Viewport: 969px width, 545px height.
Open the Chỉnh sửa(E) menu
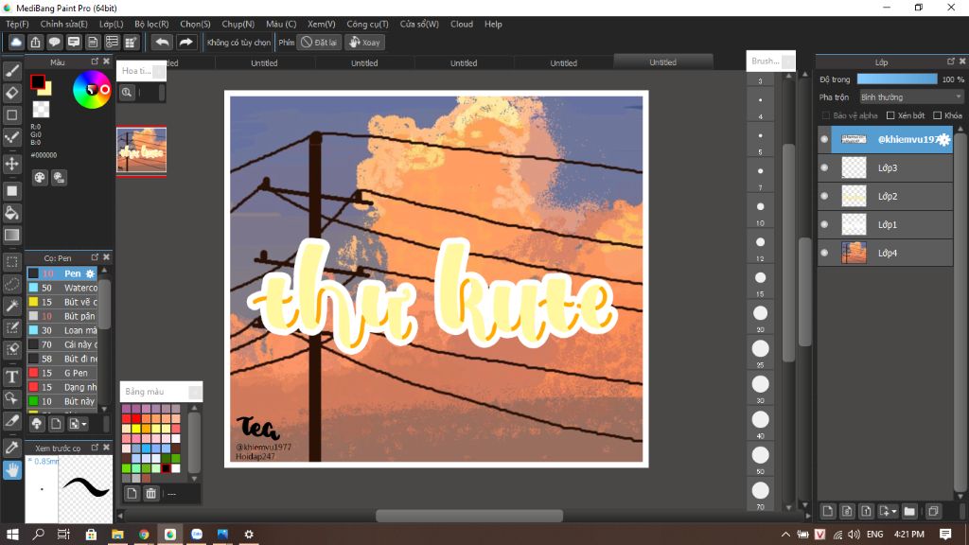[63, 24]
